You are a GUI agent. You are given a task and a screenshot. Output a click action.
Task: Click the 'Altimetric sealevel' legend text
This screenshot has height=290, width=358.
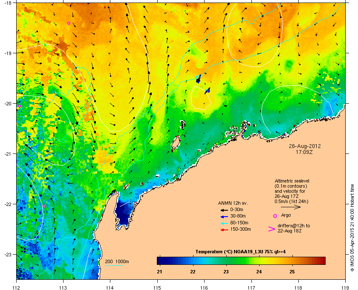coord(292,181)
